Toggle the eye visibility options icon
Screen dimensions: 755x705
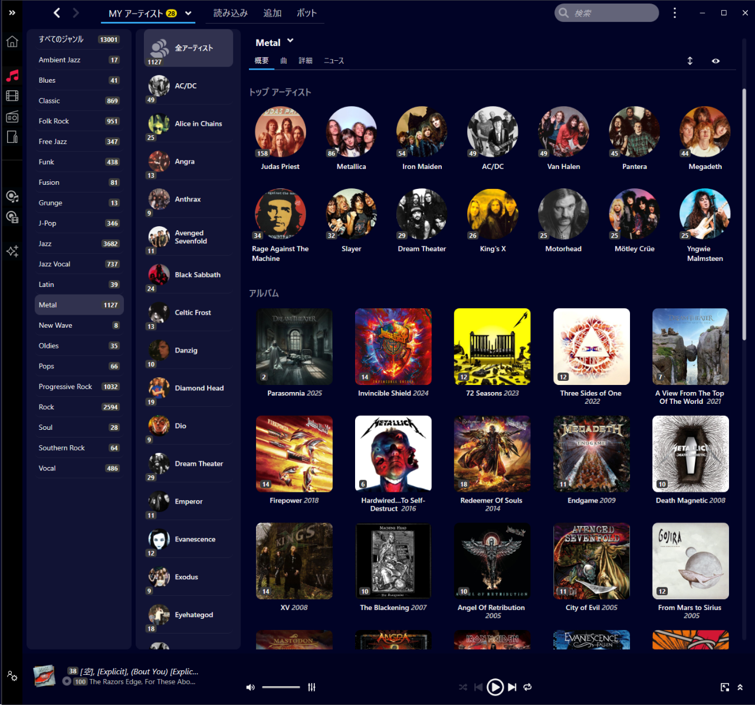(715, 61)
